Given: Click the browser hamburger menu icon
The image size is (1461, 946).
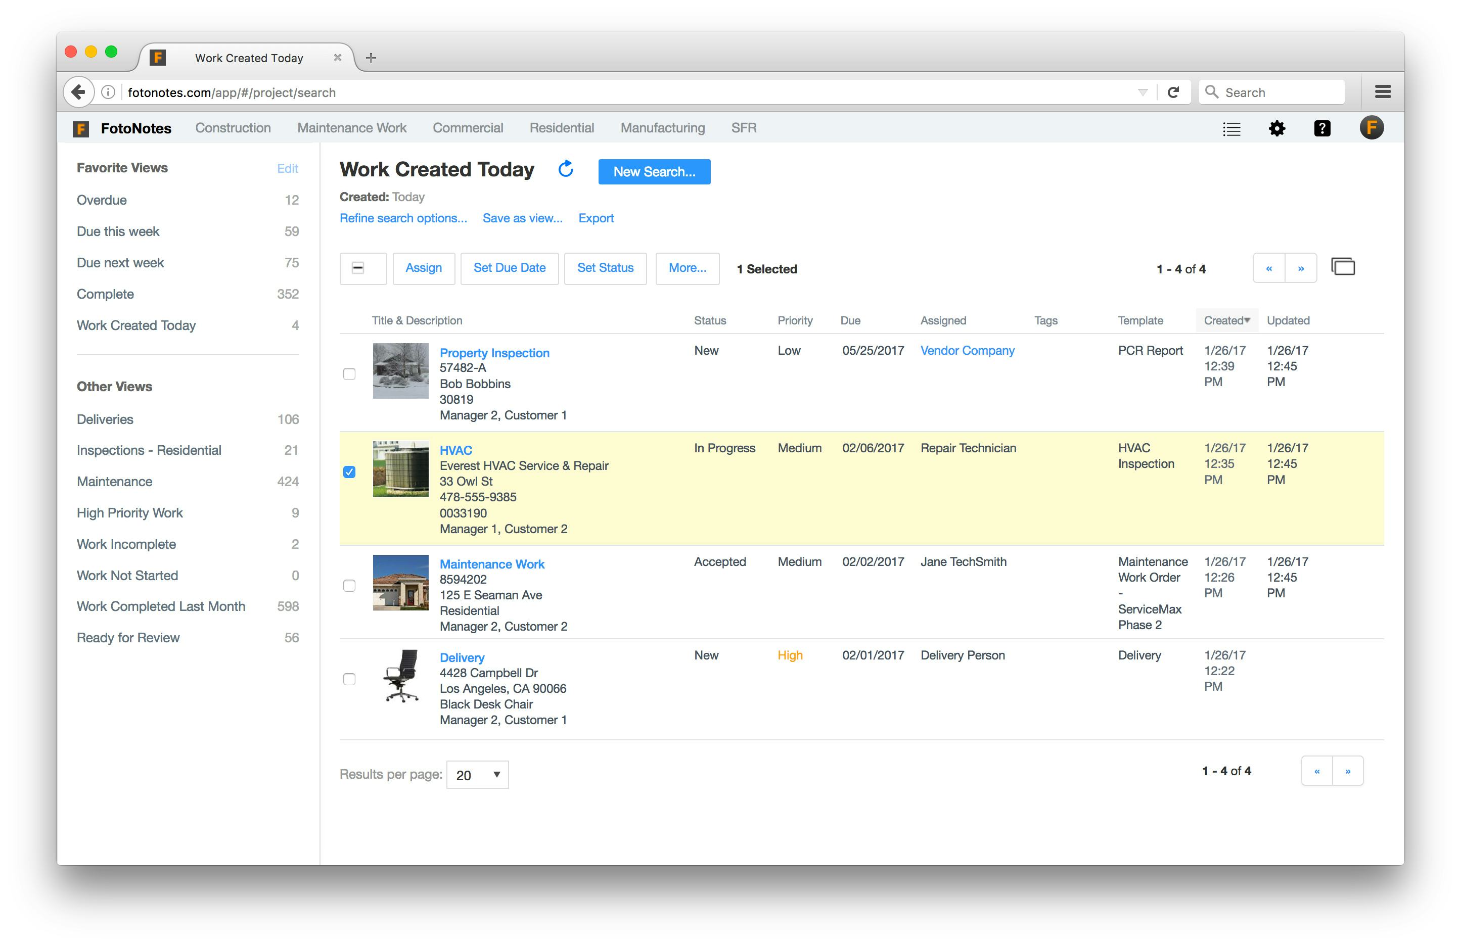Looking at the screenshot, I should [1383, 92].
